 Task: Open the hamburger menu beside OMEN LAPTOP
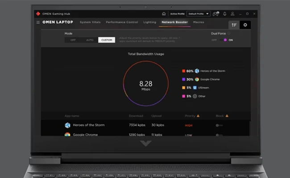coord(38,22)
